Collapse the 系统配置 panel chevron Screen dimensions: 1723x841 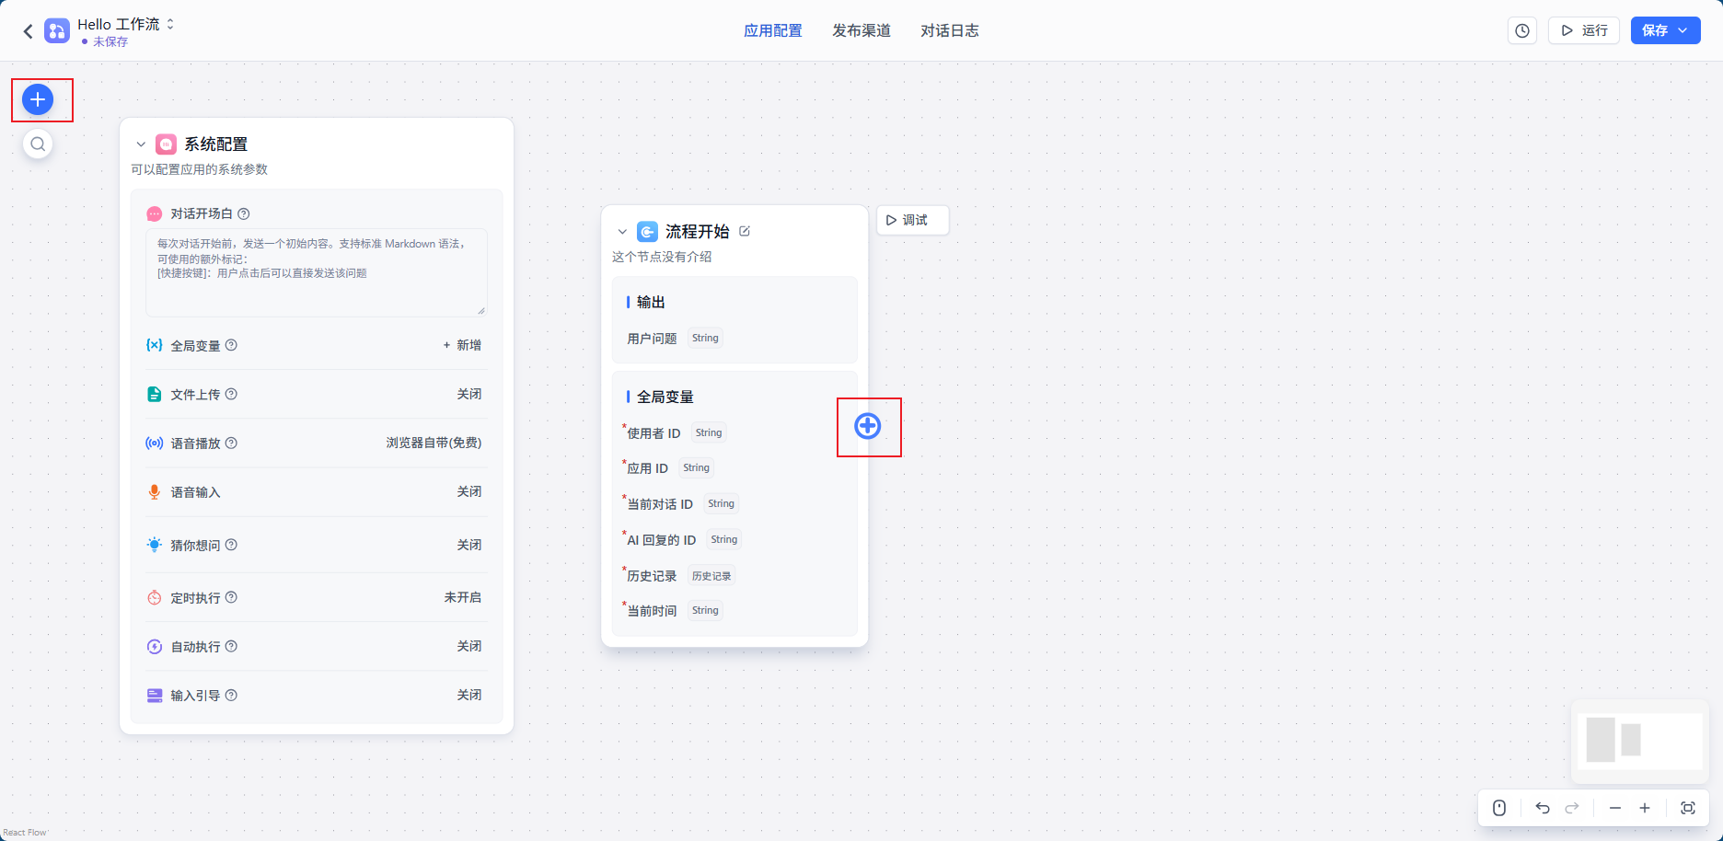click(x=141, y=144)
